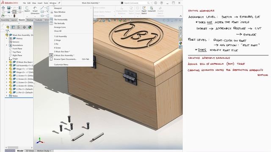Viewport: 271px width, 152px height.
Task: Open the ConfigurationManager tab icon
Action: coord(19,27)
